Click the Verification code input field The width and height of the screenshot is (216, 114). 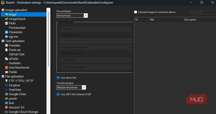(96, 41)
